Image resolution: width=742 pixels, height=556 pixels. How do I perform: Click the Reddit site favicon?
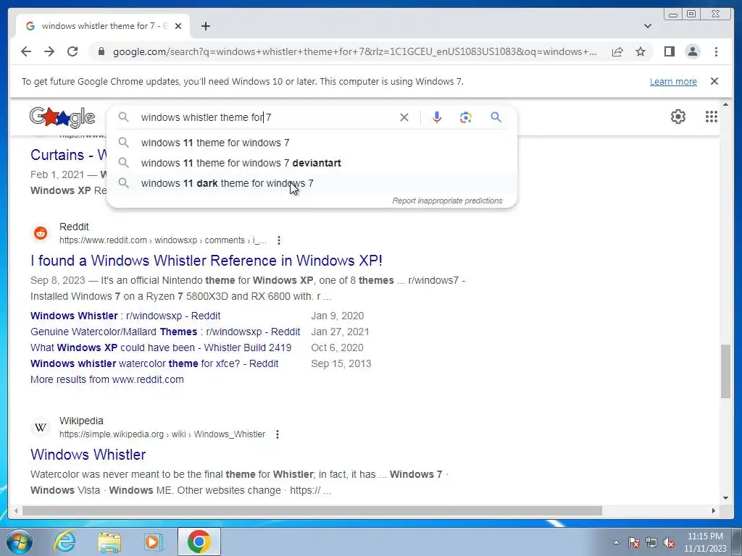point(41,233)
